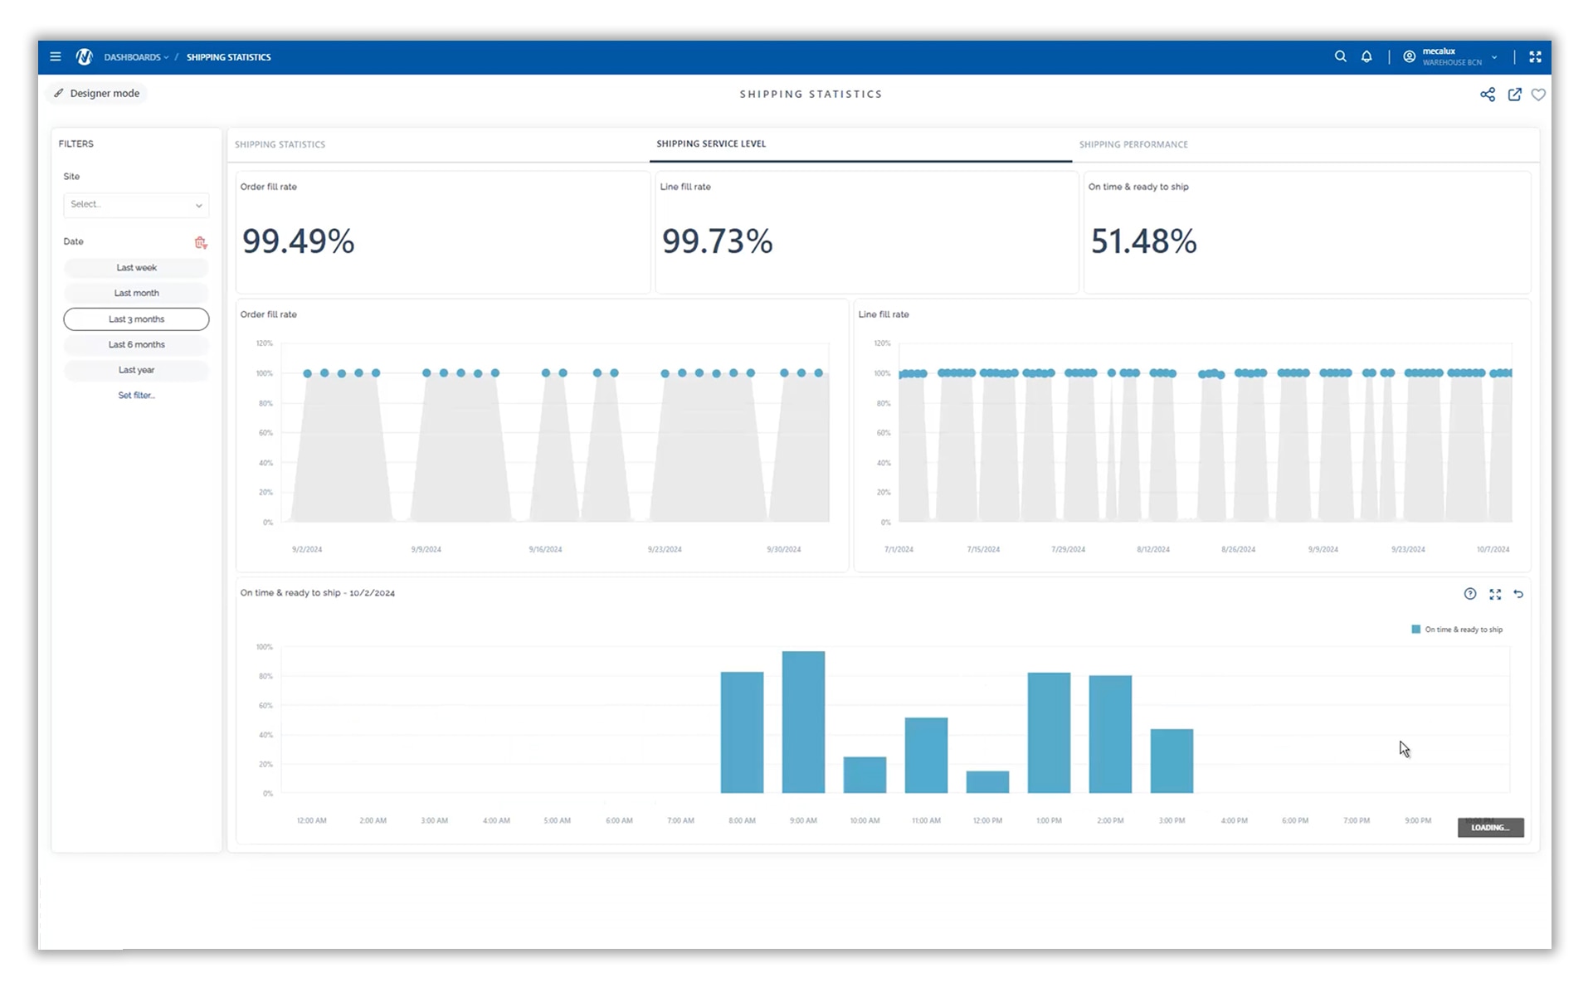1593x992 pixels.
Task: Expand the Site select dropdown
Action: tap(136, 205)
